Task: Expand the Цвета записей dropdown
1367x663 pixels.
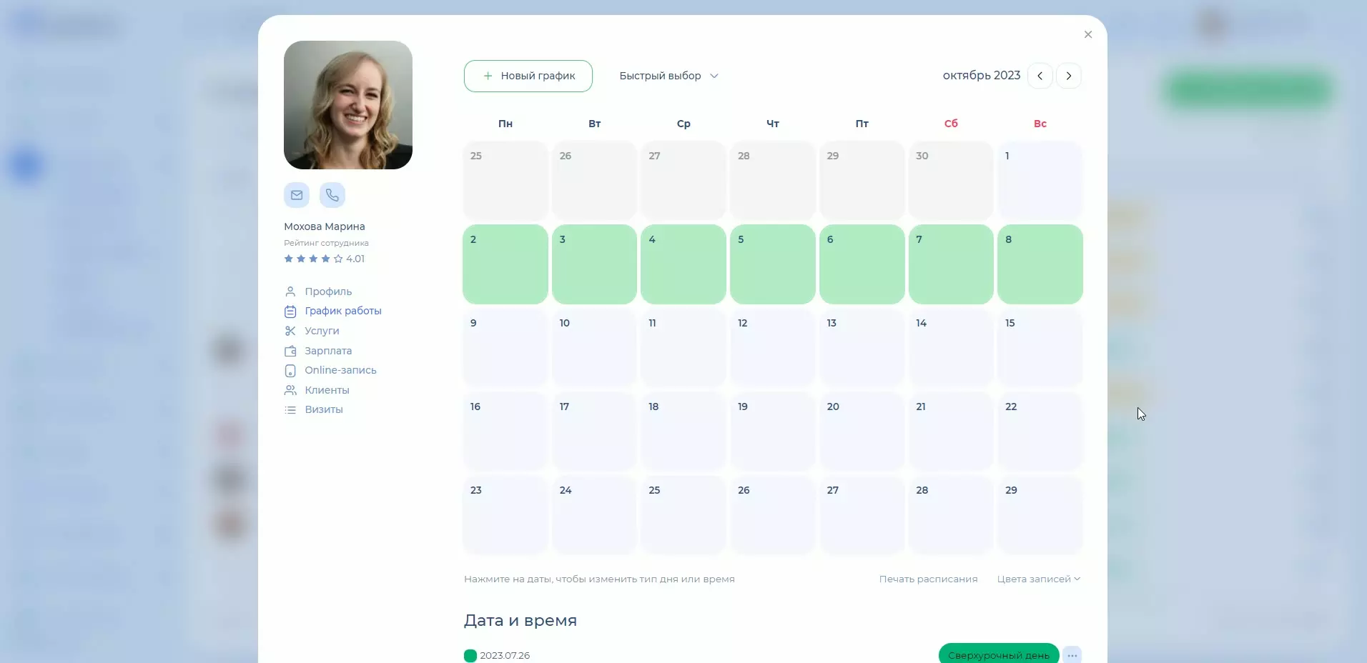Action: [x=1038, y=579]
